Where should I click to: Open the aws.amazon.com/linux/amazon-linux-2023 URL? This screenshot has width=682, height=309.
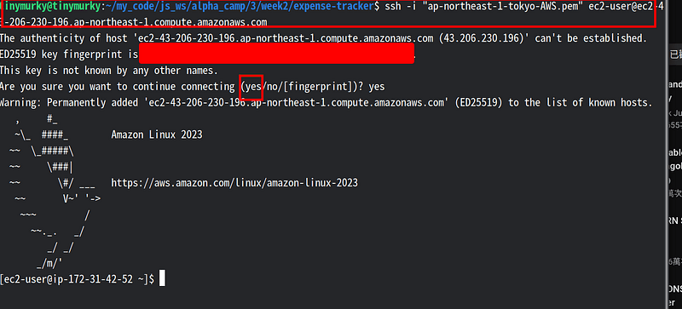234,182
